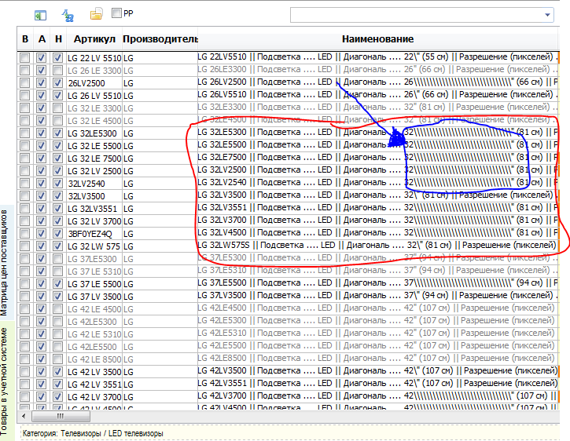The height and width of the screenshot is (441, 570).
Task: Click the name cell starting LG 32LV4500
Action: pyautogui.click(x=377, y=232)
